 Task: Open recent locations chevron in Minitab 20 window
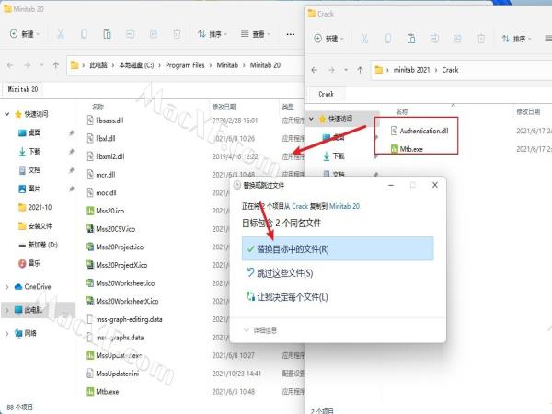coord(42,65)
